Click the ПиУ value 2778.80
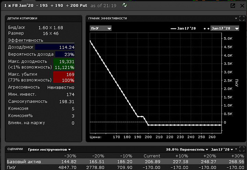The image size is (247, 170). pyautogui.click(x=95, y=168)
